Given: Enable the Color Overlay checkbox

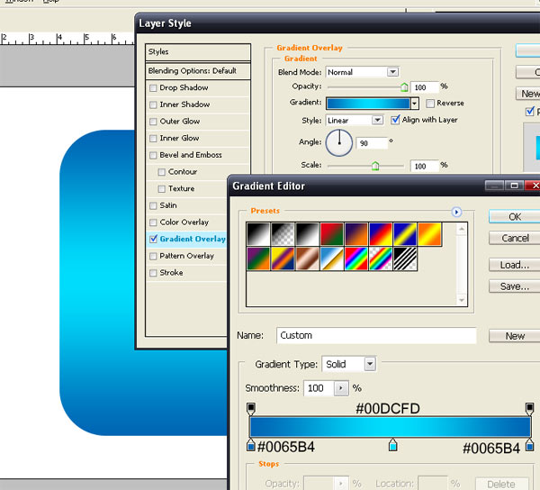Looking at the screenshot, I should (153, 222).
